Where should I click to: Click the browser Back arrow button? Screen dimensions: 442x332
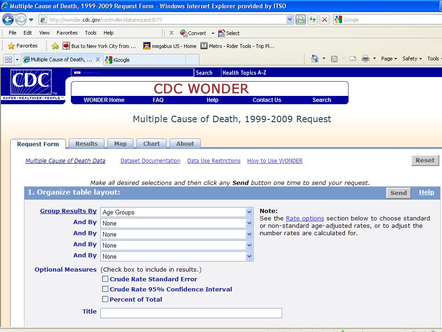click(8, 19)
